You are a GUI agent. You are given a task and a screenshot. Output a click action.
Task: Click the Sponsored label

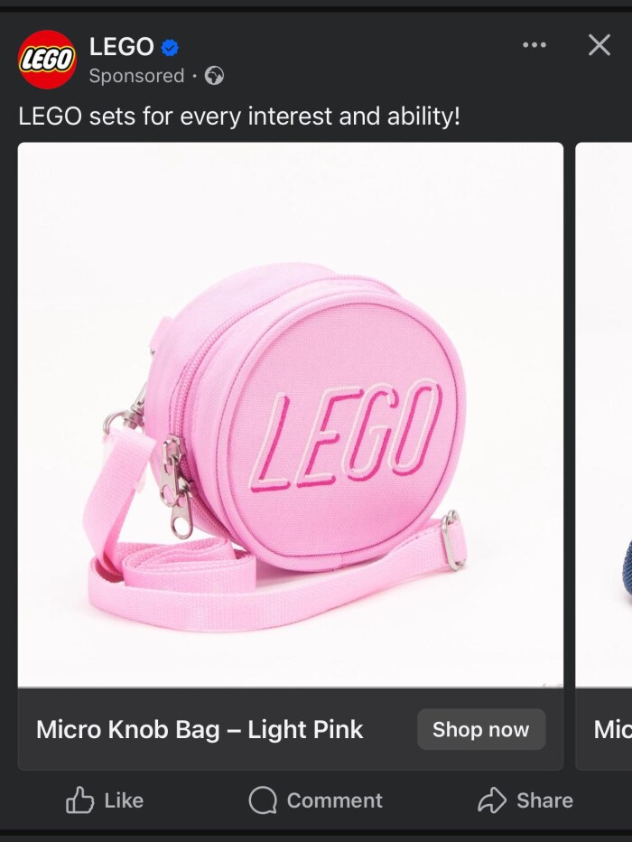pos(137,76)
